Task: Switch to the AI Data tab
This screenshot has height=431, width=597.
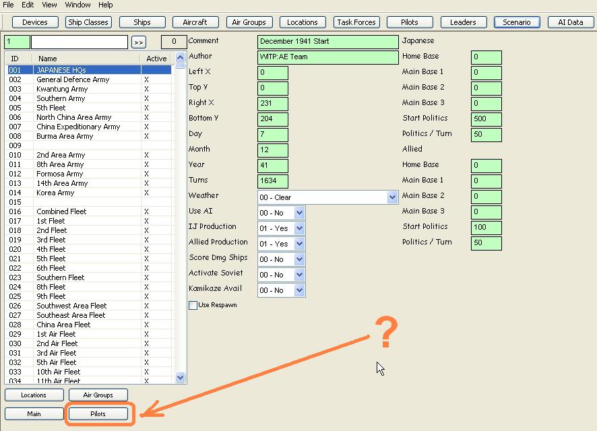Action: (571, 22)
